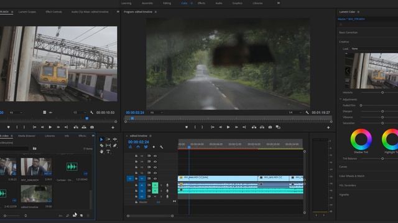Viewport: 398px width, 223px height.
Task: Select the Track Select Forward tool
Action: (108, 139)
